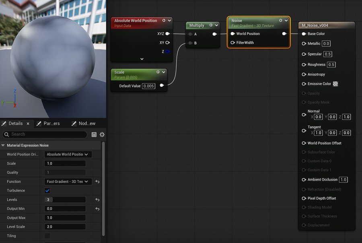The image size is (362, 243).
Task: Uncheck the Turbulence checkbox
Action: [x=47, y=191]
